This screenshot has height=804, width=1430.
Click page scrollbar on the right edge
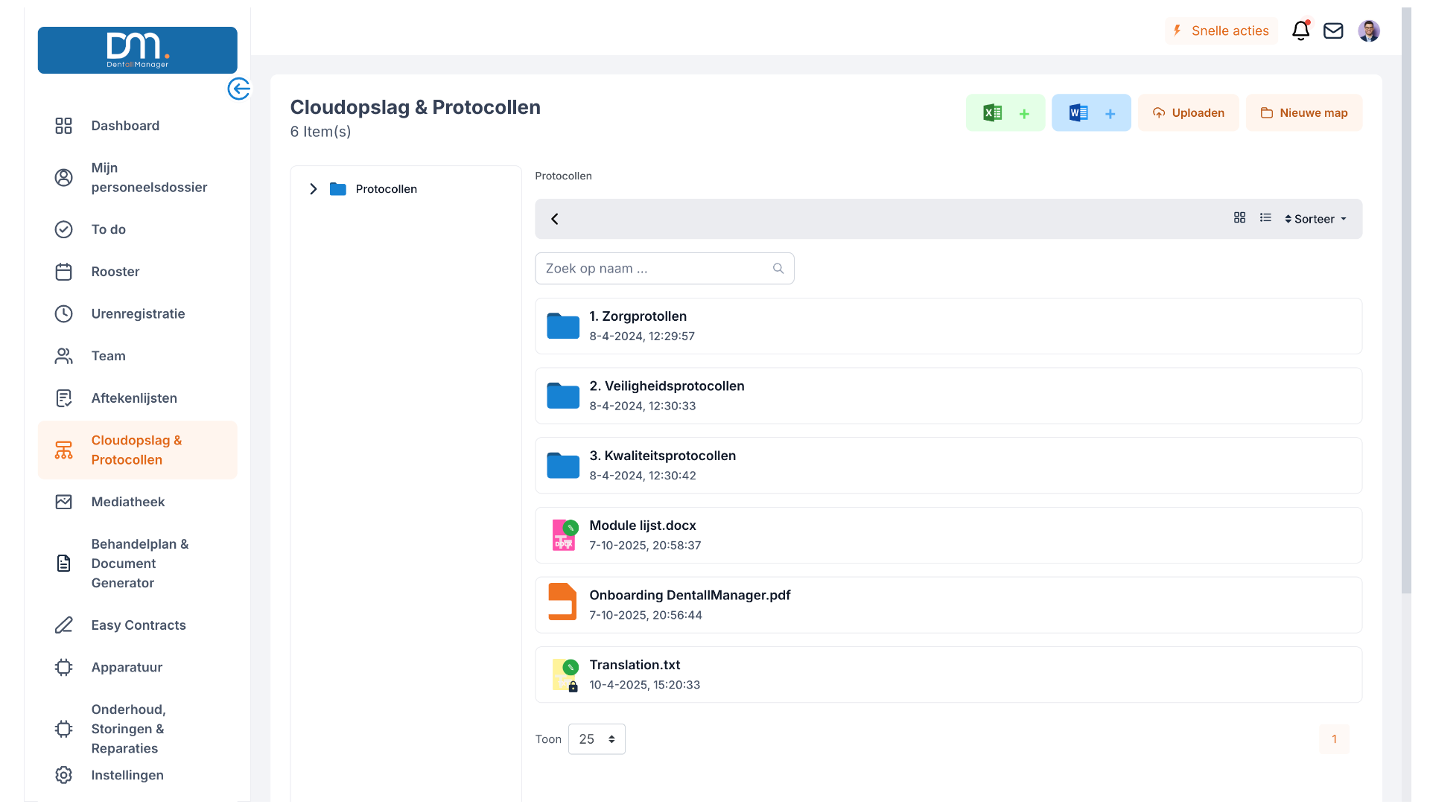[1406, 298]
